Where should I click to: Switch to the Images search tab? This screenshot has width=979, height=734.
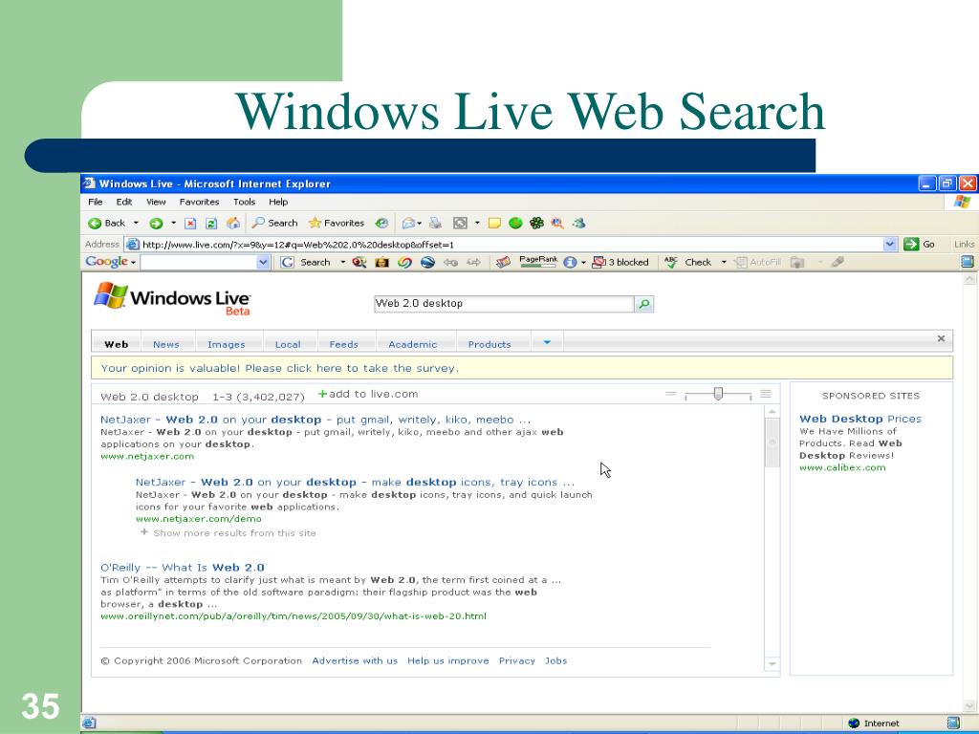[226, 344]
